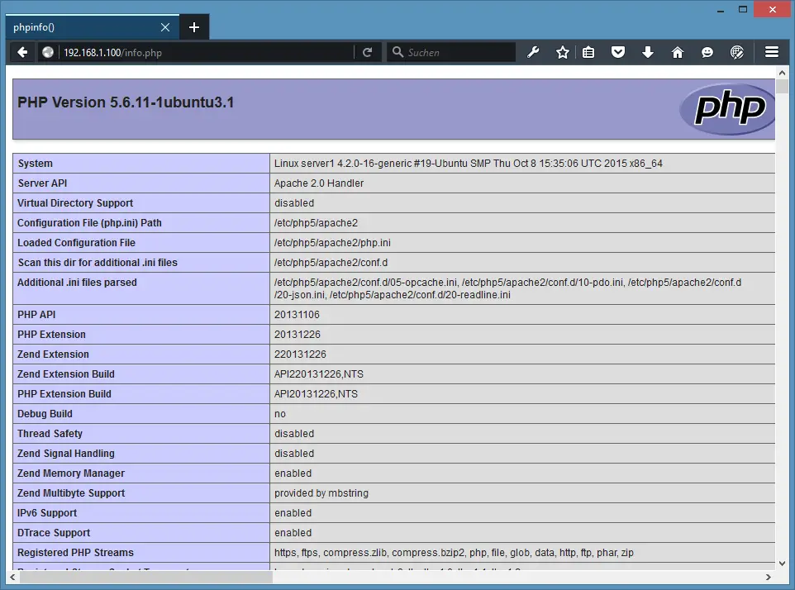
Task: Open developer tools wrench icon
Action: [533, 52]
